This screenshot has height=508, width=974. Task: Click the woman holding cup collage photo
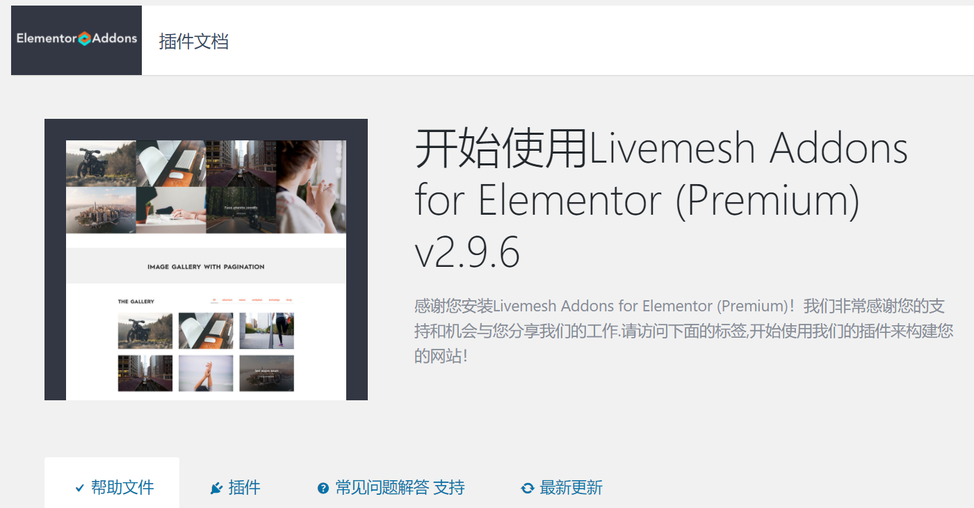pyautogui.click(x=311, y=187)
